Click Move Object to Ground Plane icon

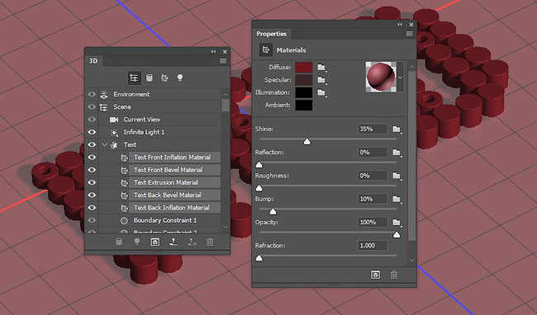pyautogui.click(x=173, y=242)
